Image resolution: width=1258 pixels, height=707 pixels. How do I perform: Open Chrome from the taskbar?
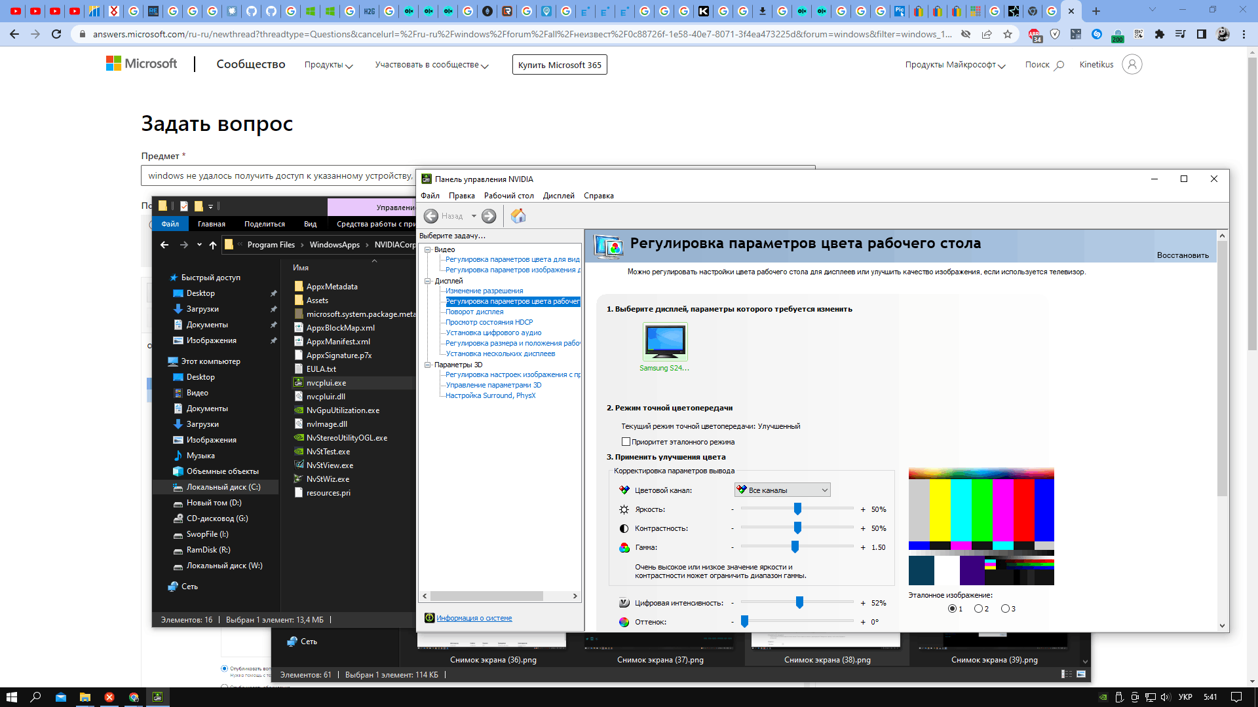134,697
